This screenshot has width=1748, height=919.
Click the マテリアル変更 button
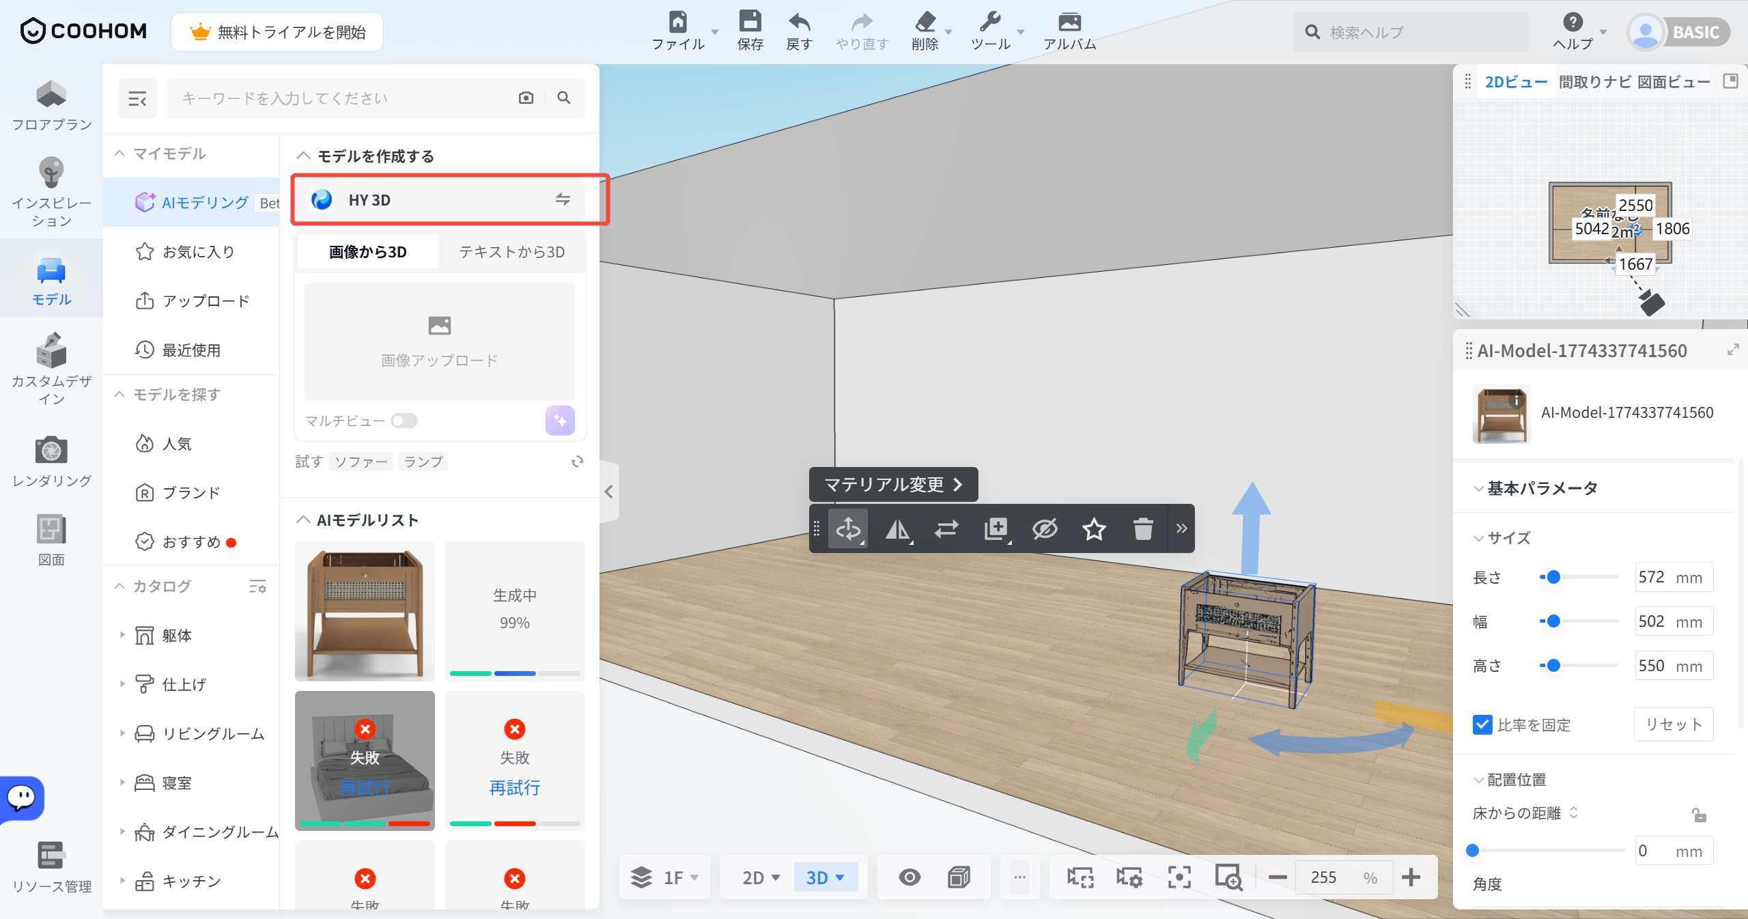[x=893, y=484]
